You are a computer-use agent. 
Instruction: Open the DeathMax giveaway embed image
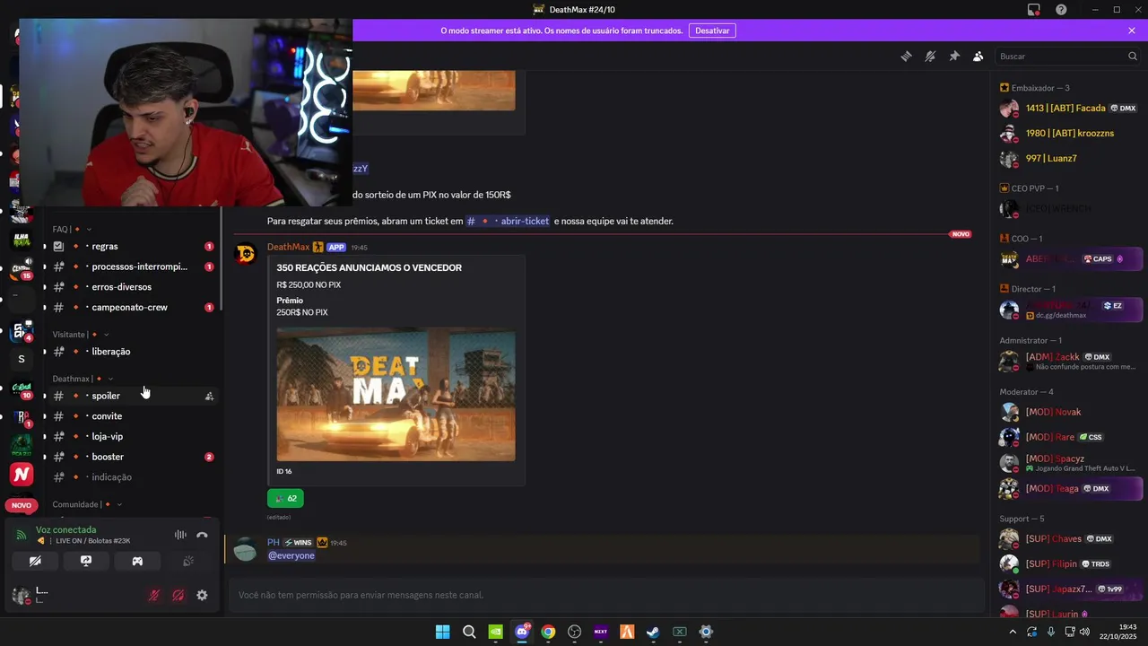(x=396, y=395)
